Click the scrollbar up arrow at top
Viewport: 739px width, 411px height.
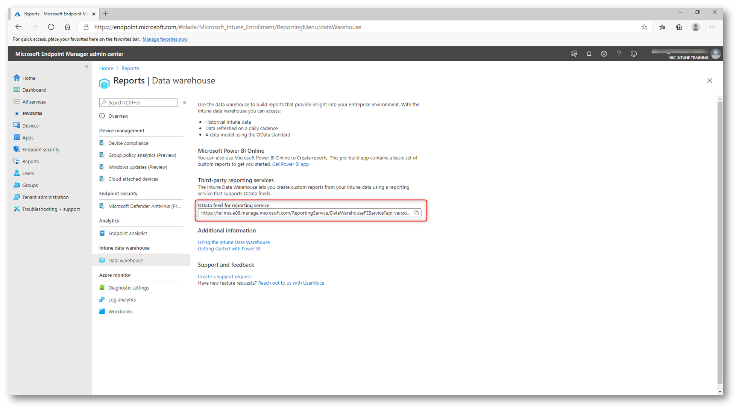tap(720, 99)
